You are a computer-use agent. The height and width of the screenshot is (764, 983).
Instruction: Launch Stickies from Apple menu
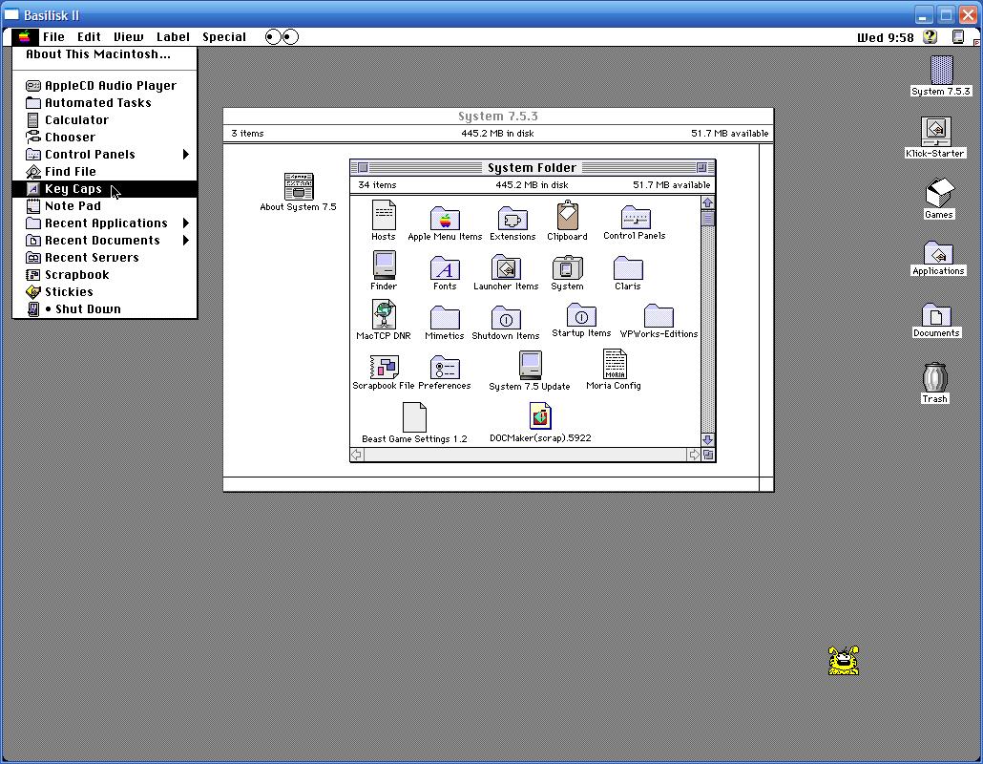pos(105,292)
